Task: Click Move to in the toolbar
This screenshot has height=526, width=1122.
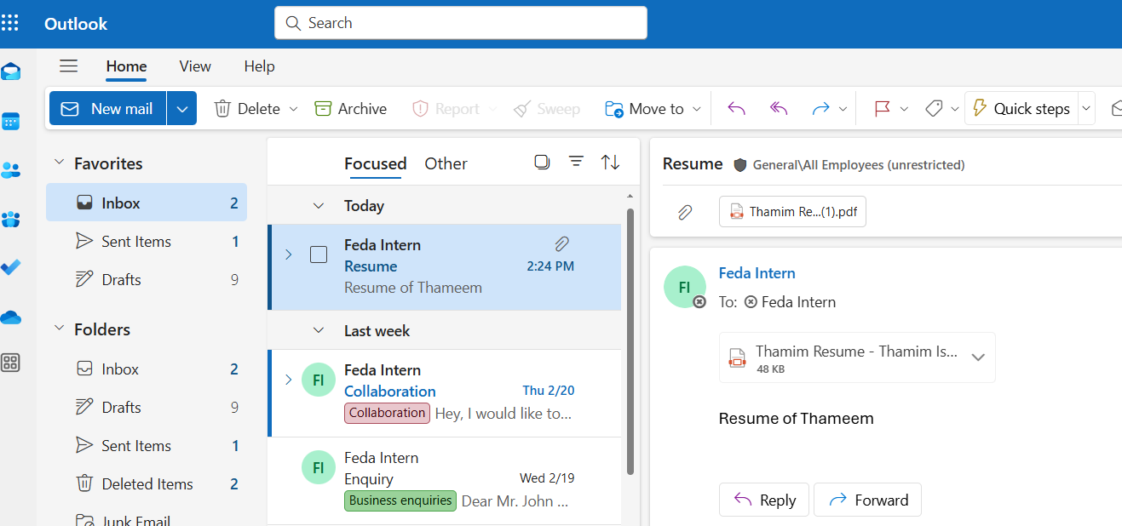Action: [x=644, y=108]
